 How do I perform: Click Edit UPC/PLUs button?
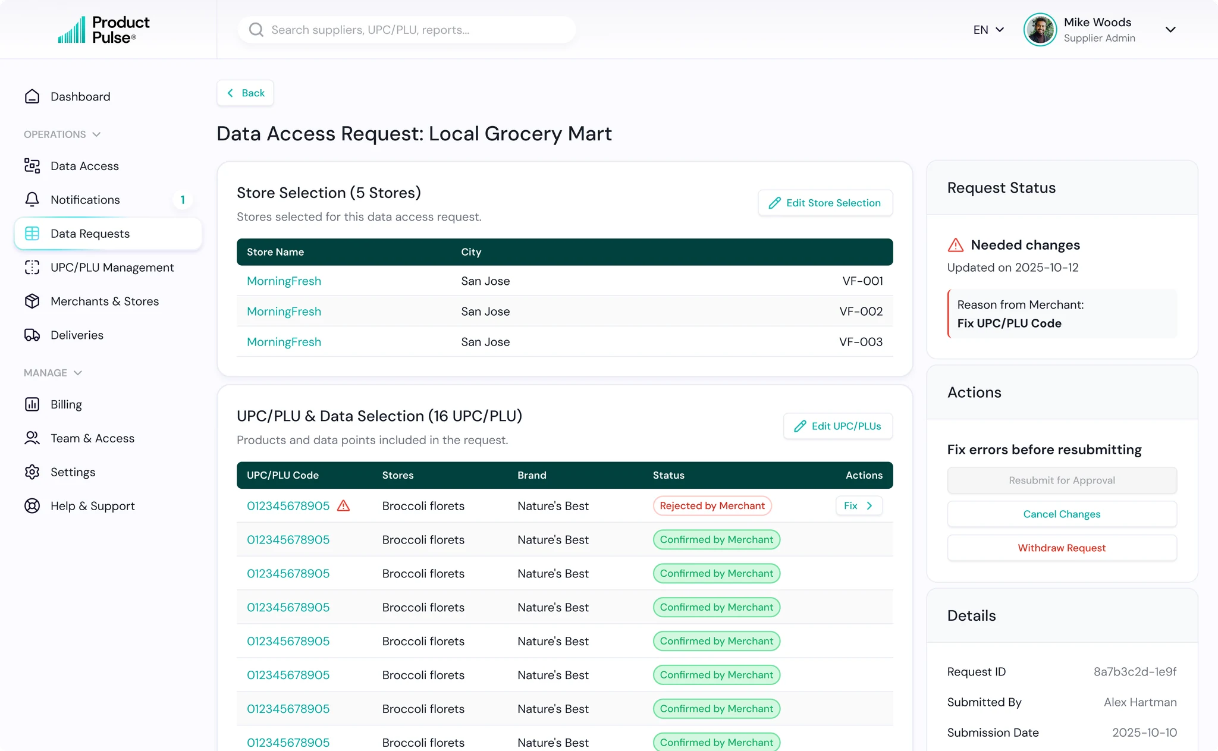click(838, 426)
